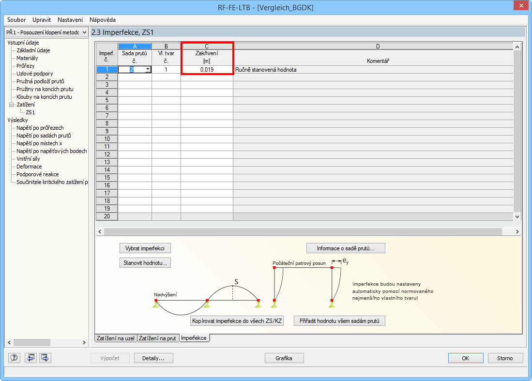
Task: Close the RF-FE-LTB window
Action: pos(520,6)
